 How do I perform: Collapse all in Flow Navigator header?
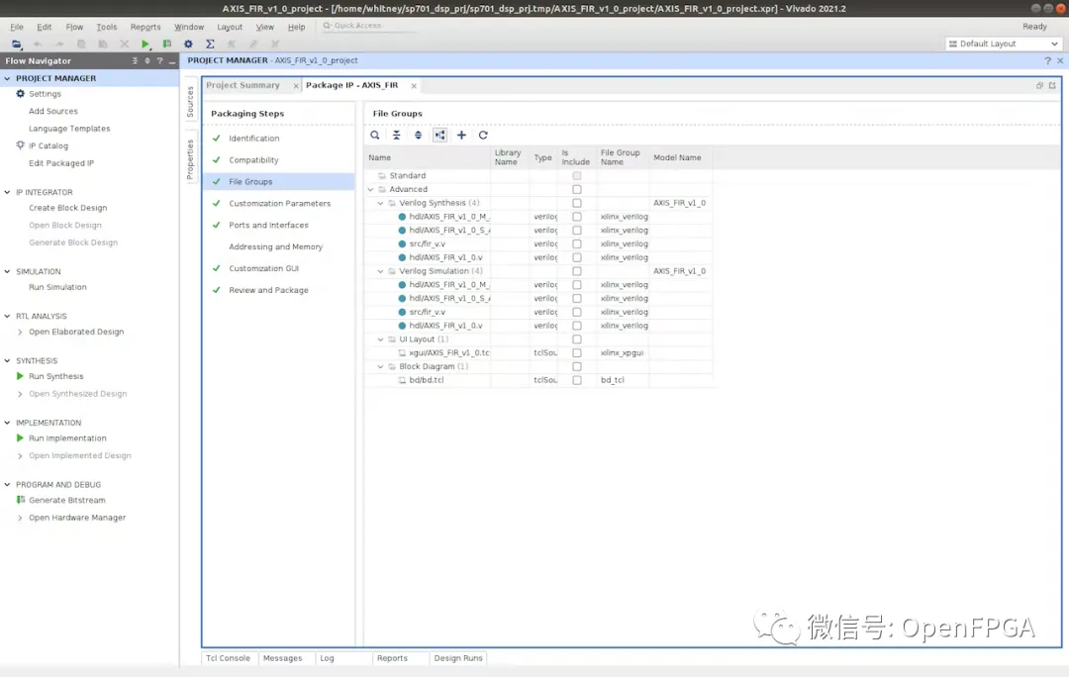(135, 60)
